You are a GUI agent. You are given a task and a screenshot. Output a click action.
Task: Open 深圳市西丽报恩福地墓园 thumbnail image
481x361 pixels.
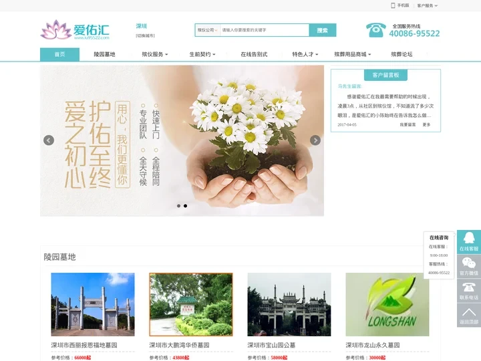(x=93, y=305)
